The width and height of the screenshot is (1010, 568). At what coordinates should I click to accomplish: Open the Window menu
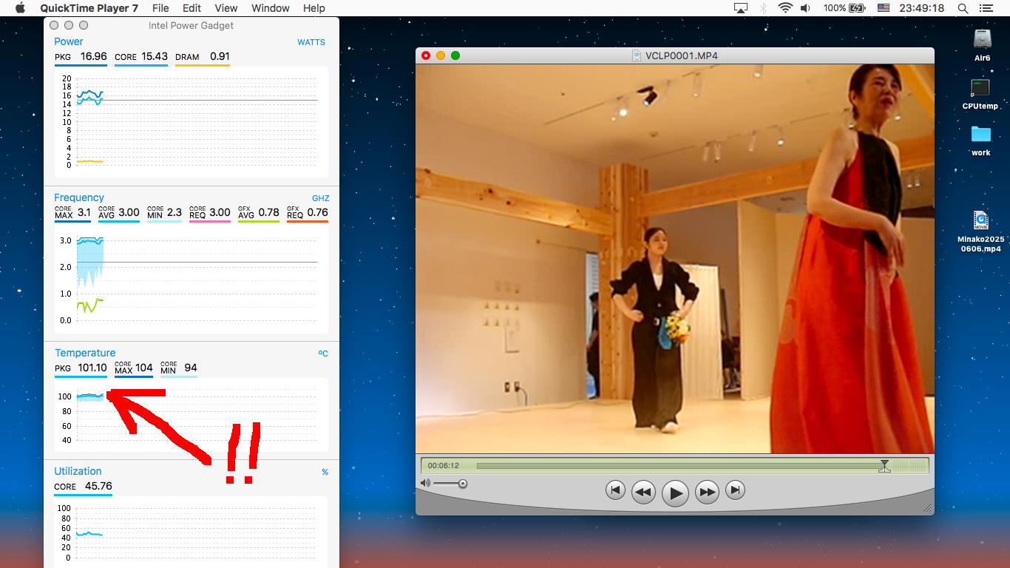pos(271,8)
